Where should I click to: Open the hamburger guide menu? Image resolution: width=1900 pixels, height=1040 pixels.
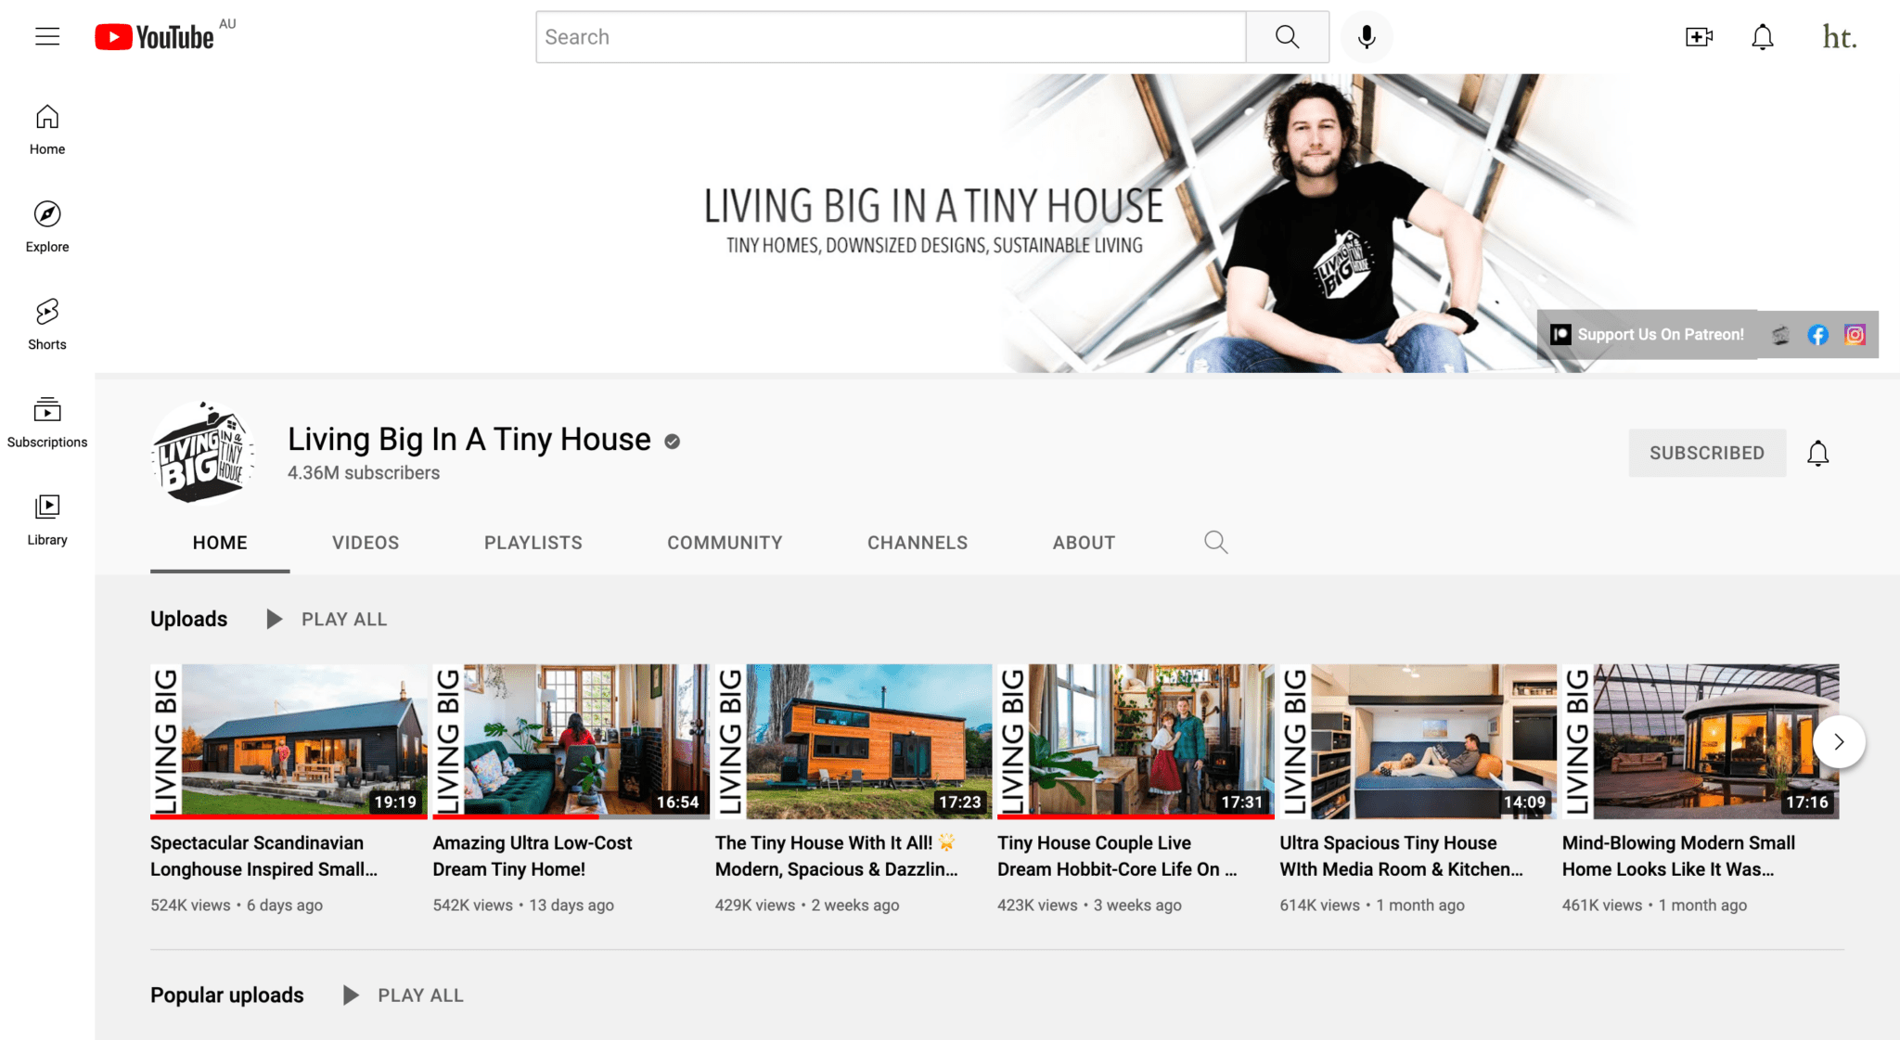47,37
